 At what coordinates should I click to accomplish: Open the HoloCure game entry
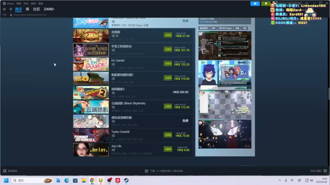tap(133, 23)
